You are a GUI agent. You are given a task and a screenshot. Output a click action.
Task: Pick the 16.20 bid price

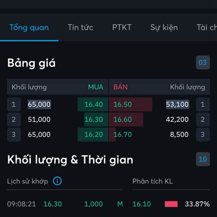coord(93,135)
